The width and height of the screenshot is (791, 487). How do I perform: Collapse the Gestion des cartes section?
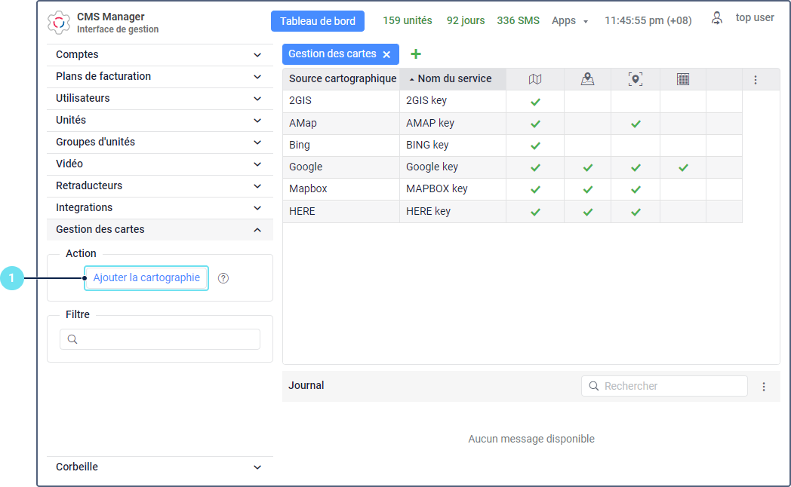257,230
